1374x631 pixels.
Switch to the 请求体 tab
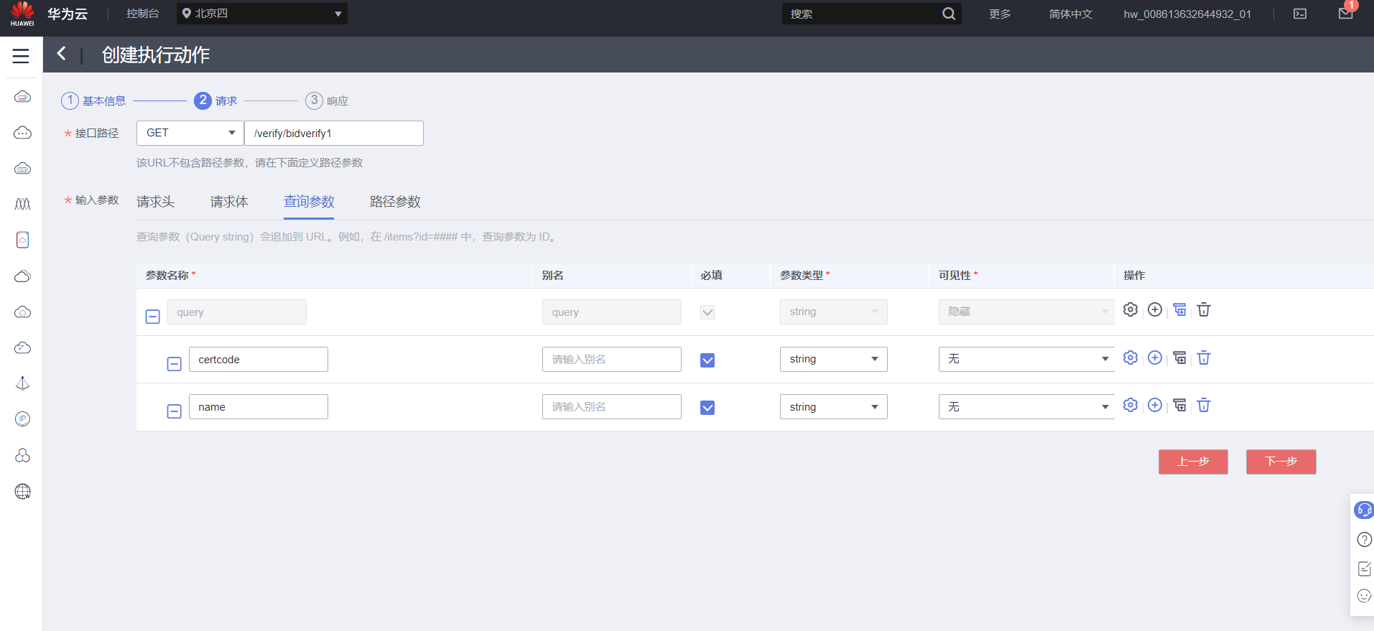(229, 202)
